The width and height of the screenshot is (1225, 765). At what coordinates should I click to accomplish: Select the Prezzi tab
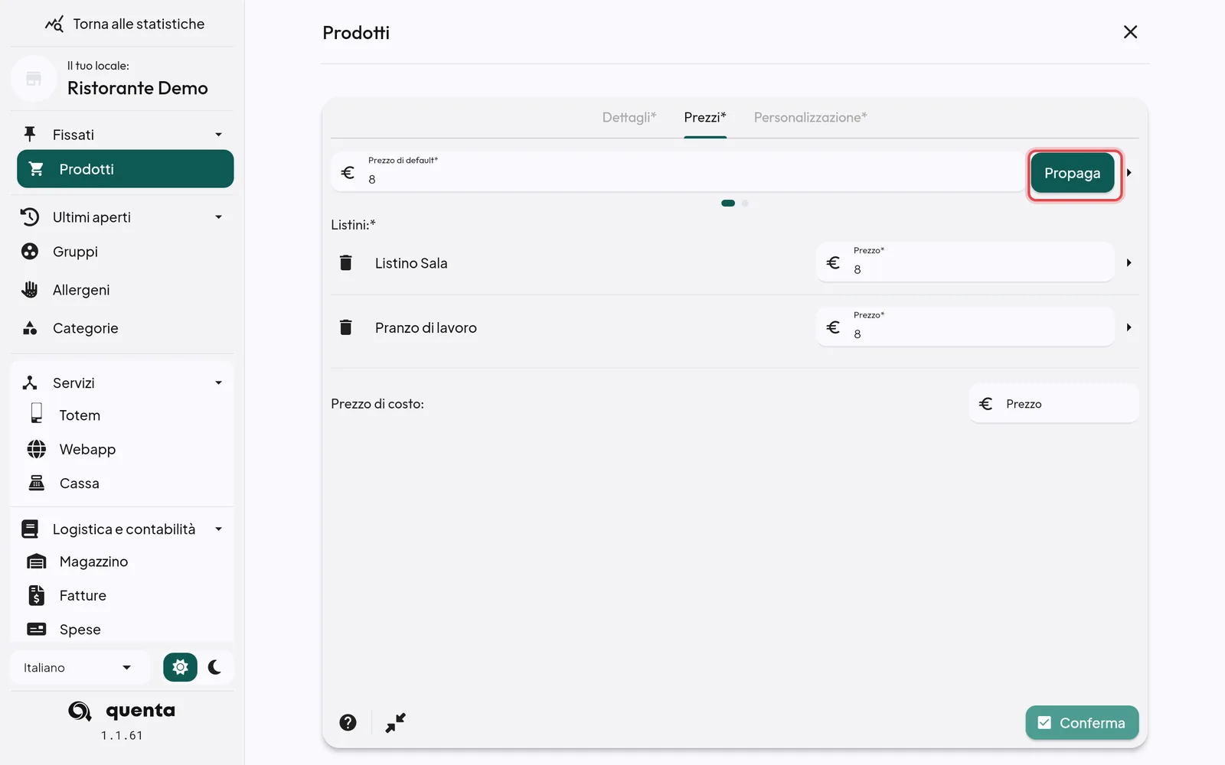(705, 117)
